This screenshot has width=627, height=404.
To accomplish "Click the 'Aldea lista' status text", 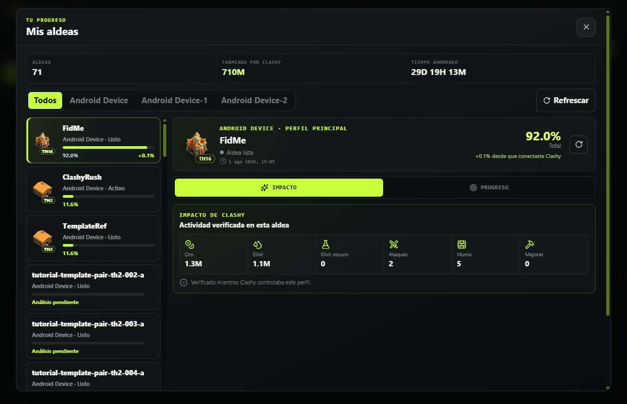I will click(x=240, y=153).
